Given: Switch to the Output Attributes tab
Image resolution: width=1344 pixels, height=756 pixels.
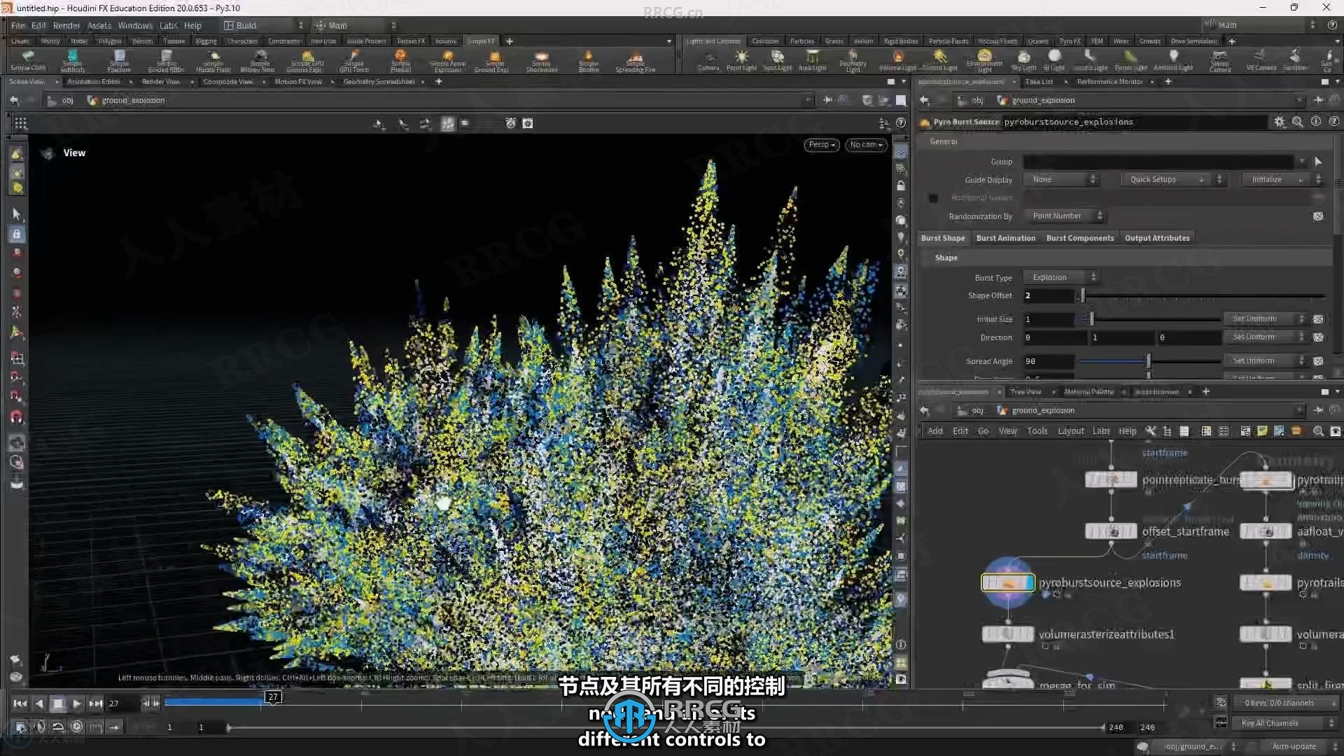Looking at the screenshot, I should [1157, 238].
